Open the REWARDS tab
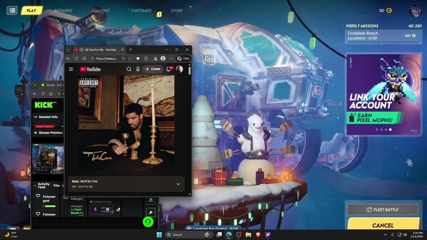Screen dimensions: 427x240 click(63, 11)
